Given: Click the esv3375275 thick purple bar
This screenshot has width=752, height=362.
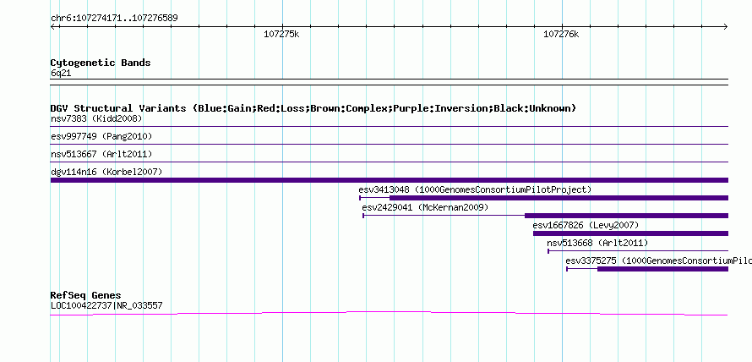Looking at the screenshot, I should click(x=662, y=269).
